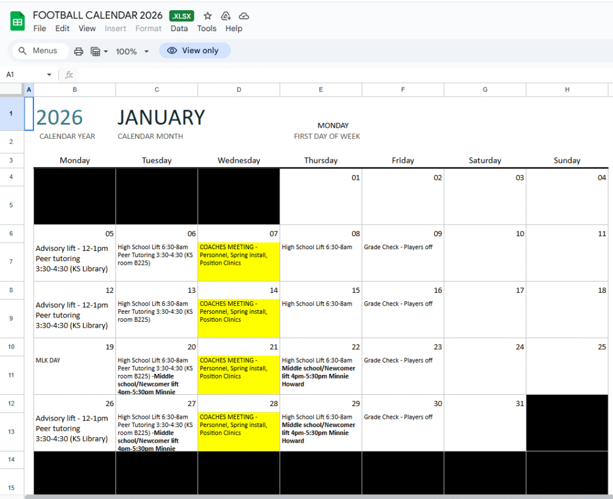Expand the name box dropdown arrow
Image resolution: width=613 pixels, height=499 pixels.
point(48,74)
